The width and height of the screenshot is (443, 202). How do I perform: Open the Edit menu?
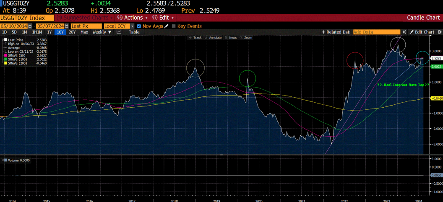click(x=163, y=18)
